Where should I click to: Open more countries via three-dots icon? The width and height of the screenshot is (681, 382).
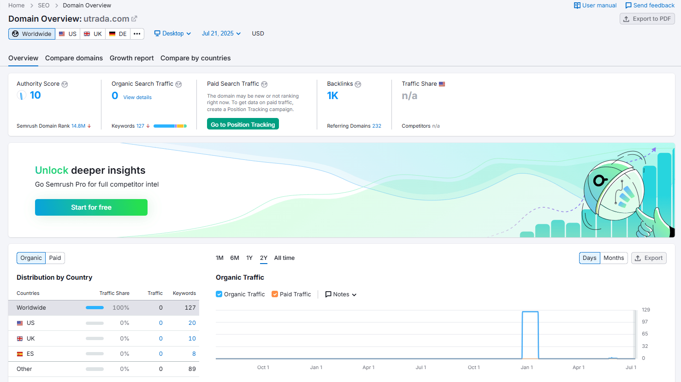tap(137, 34)
